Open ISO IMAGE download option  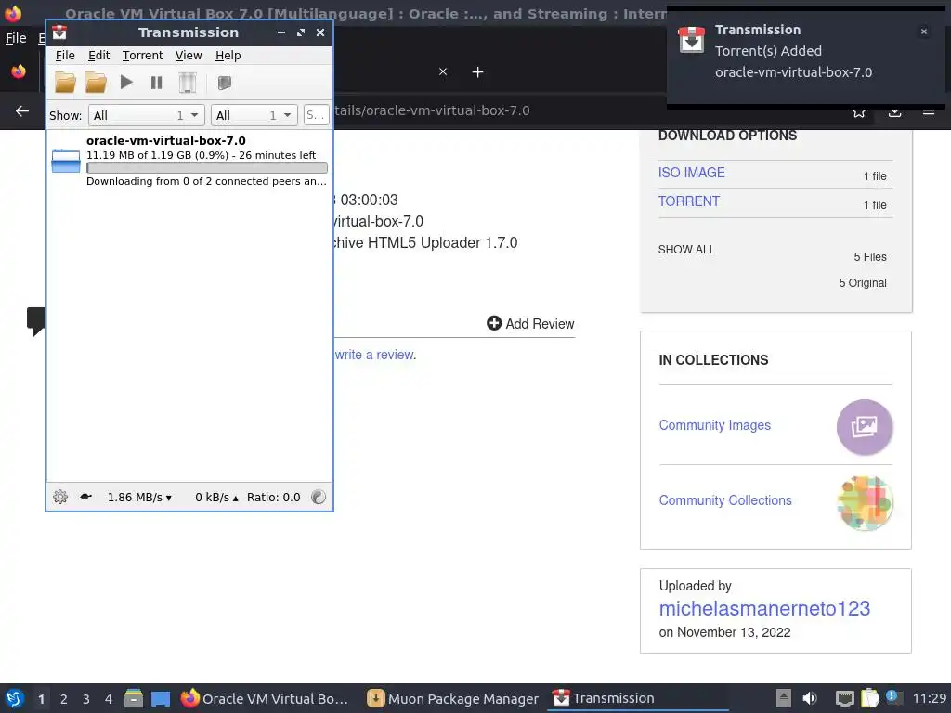click(x=691, y=173)
